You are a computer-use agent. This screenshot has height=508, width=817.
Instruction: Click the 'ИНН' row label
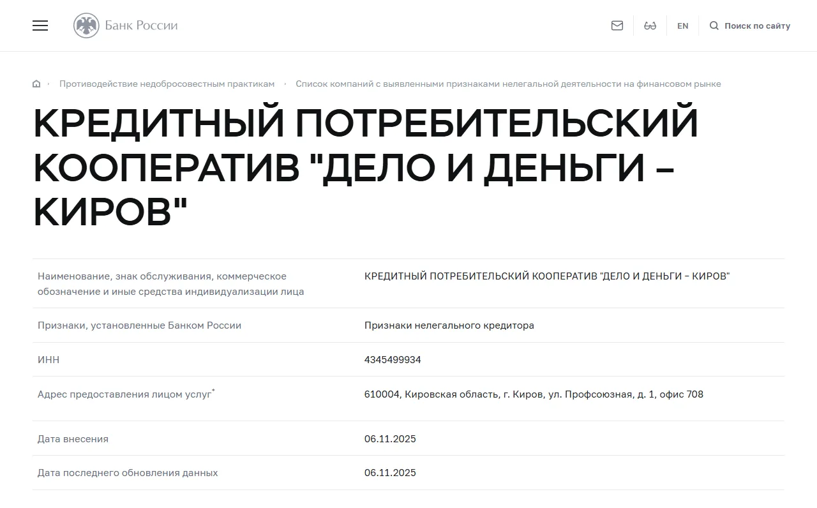(49, 360)
